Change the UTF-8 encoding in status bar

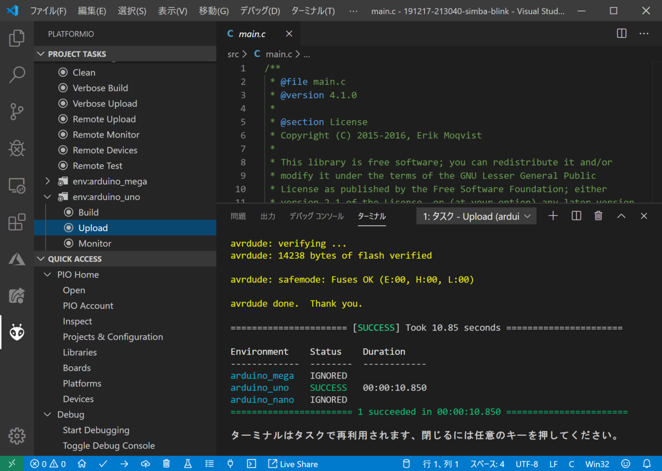pyautogui.click(x=527, y=464)
